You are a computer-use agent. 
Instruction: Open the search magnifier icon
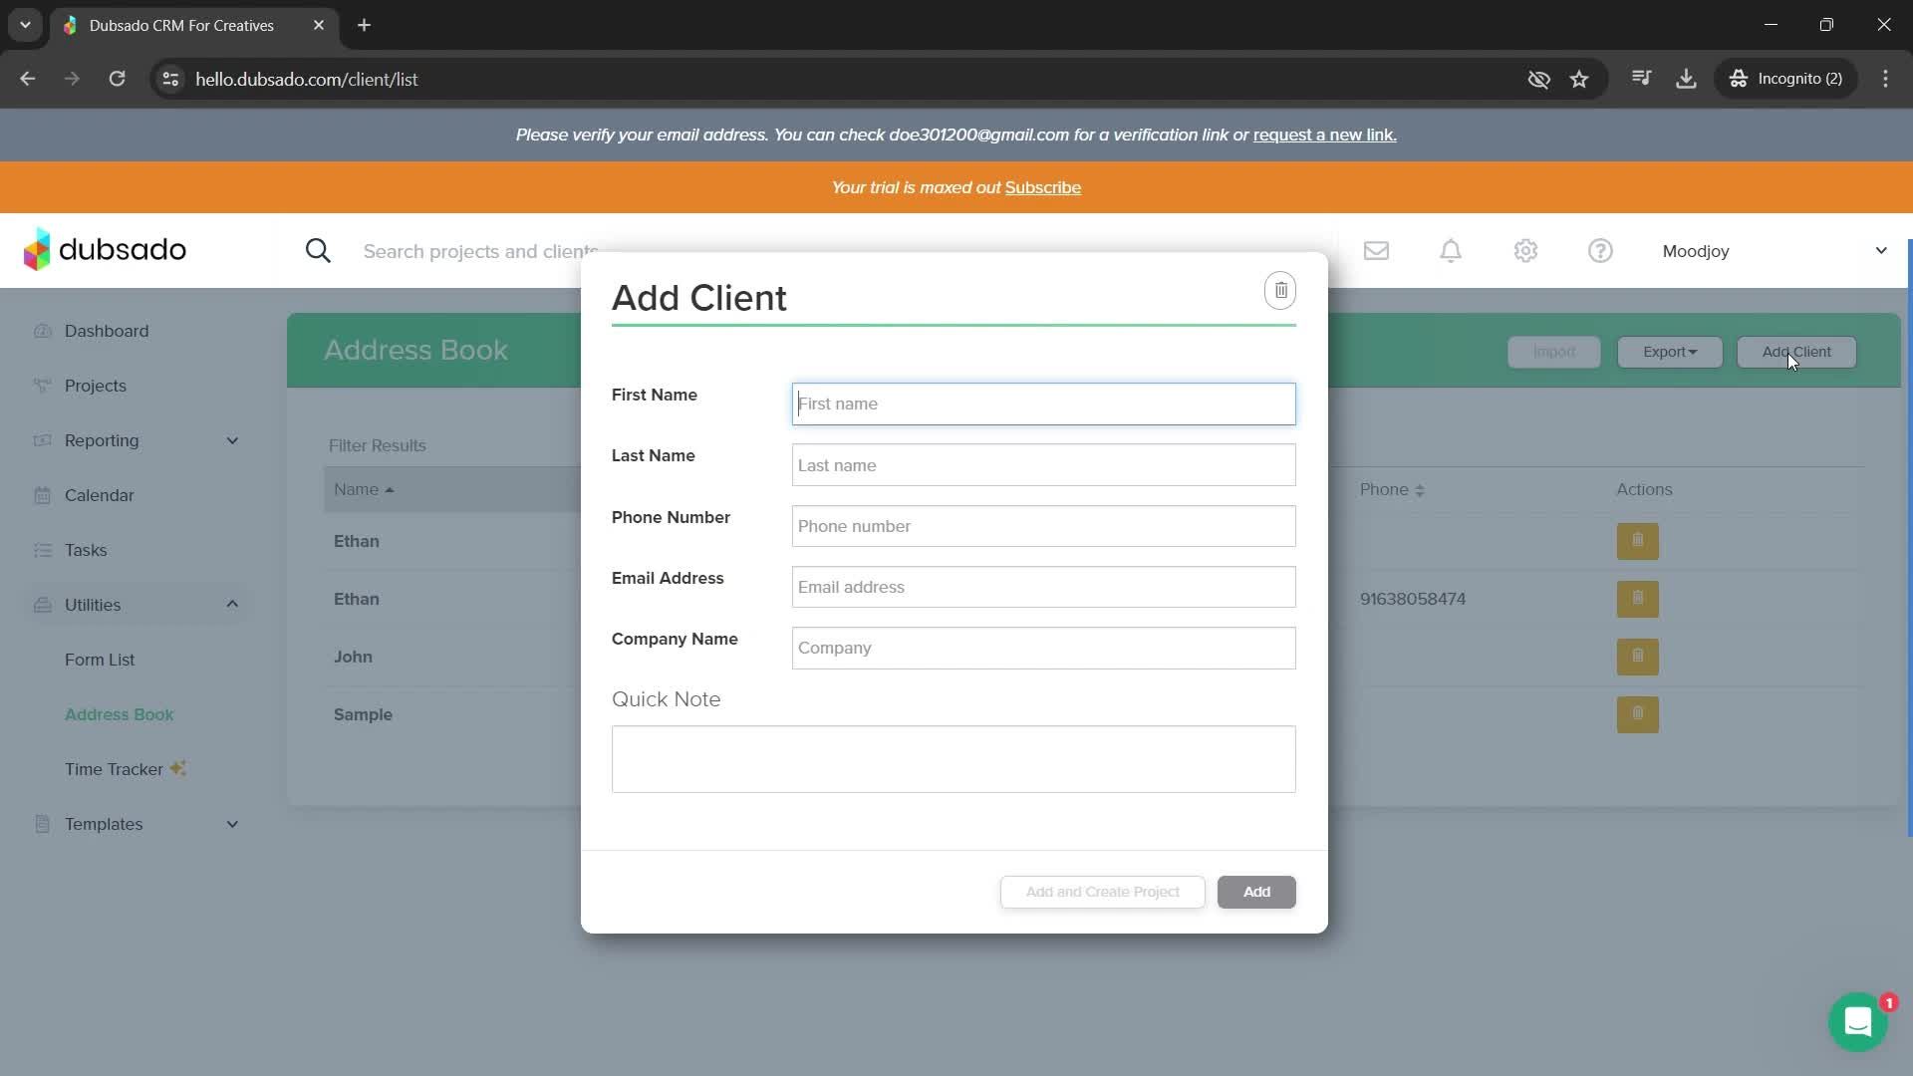[318, 251]
